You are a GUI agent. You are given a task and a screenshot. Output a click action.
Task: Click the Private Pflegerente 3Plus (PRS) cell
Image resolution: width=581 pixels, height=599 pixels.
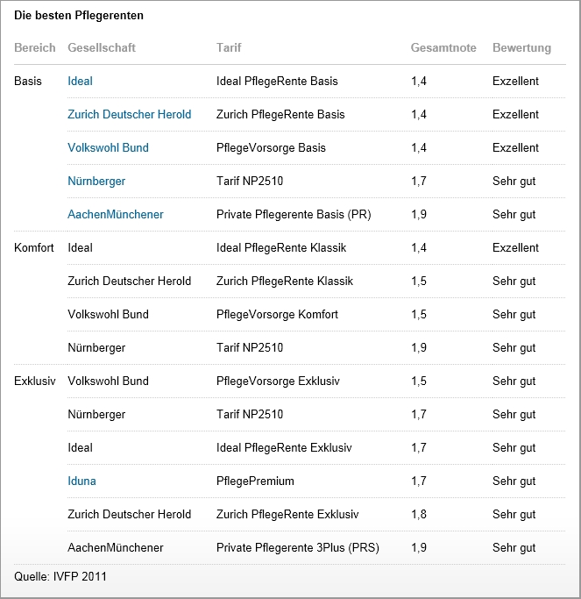pyautogui.click(x=298, y=548)
